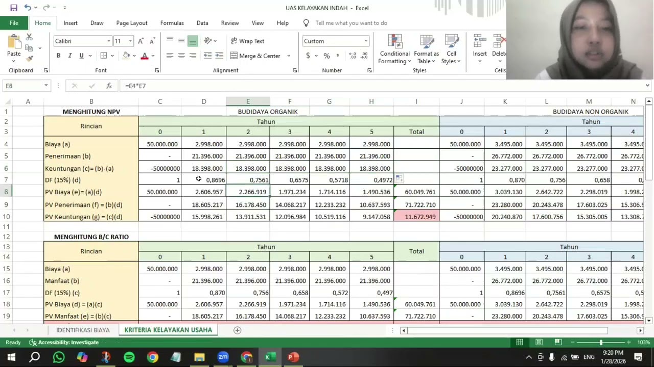This screenshot has height=367, width=654.
Task: Select cell with NPV total 11.672.949
Action: coord(416,217)
